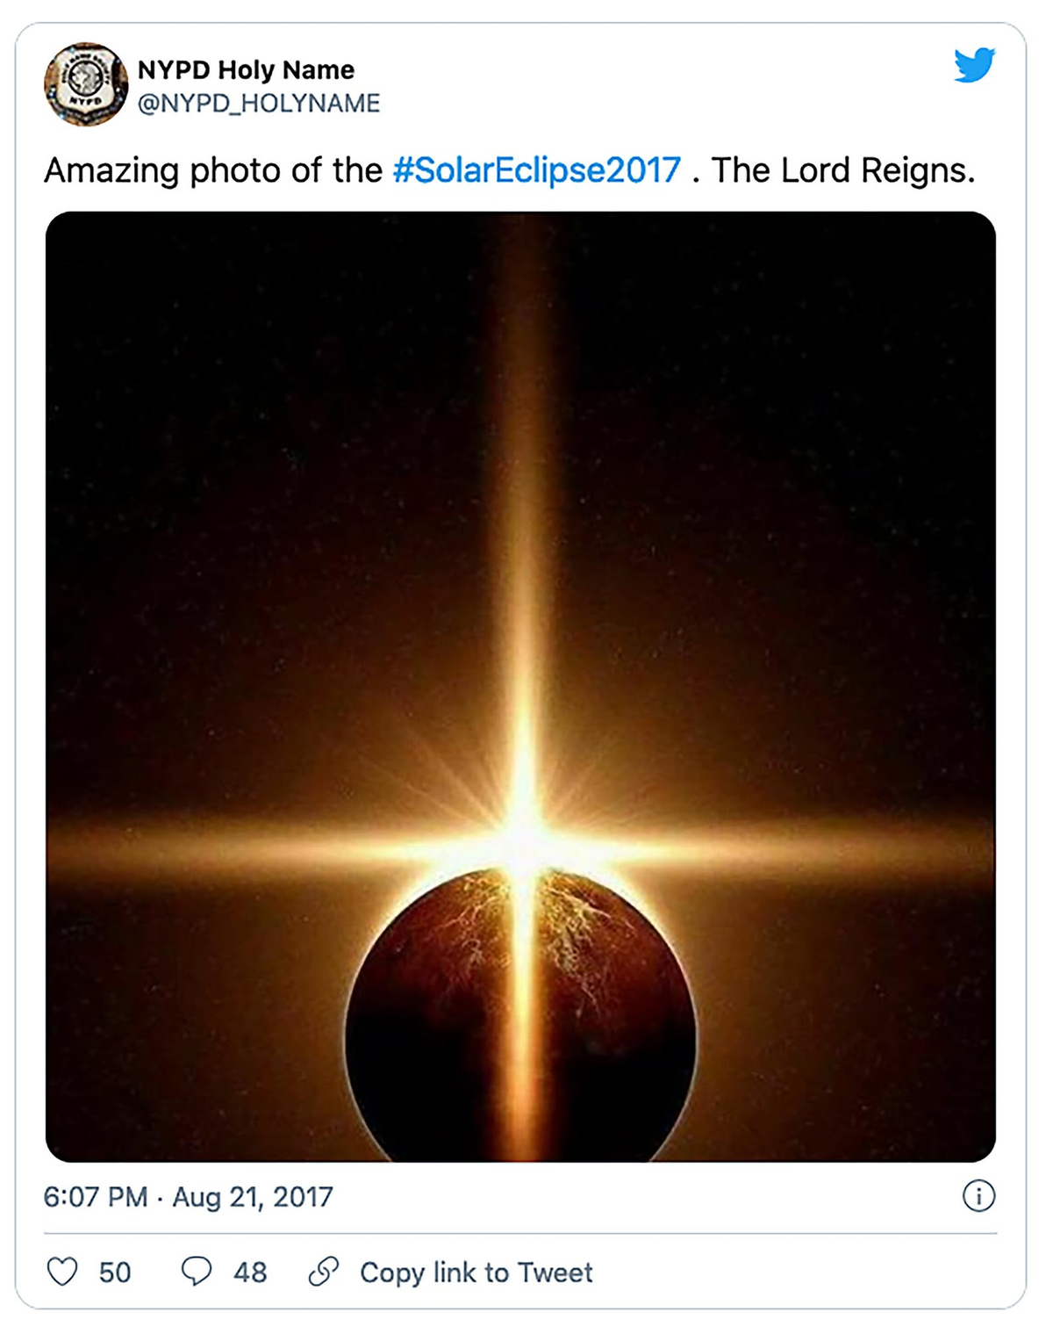The image size is (1053, 1334).
Task: Click the chain link icon
Action: coord(324,1271)
